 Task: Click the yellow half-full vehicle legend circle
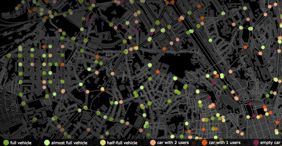[103, 143]
